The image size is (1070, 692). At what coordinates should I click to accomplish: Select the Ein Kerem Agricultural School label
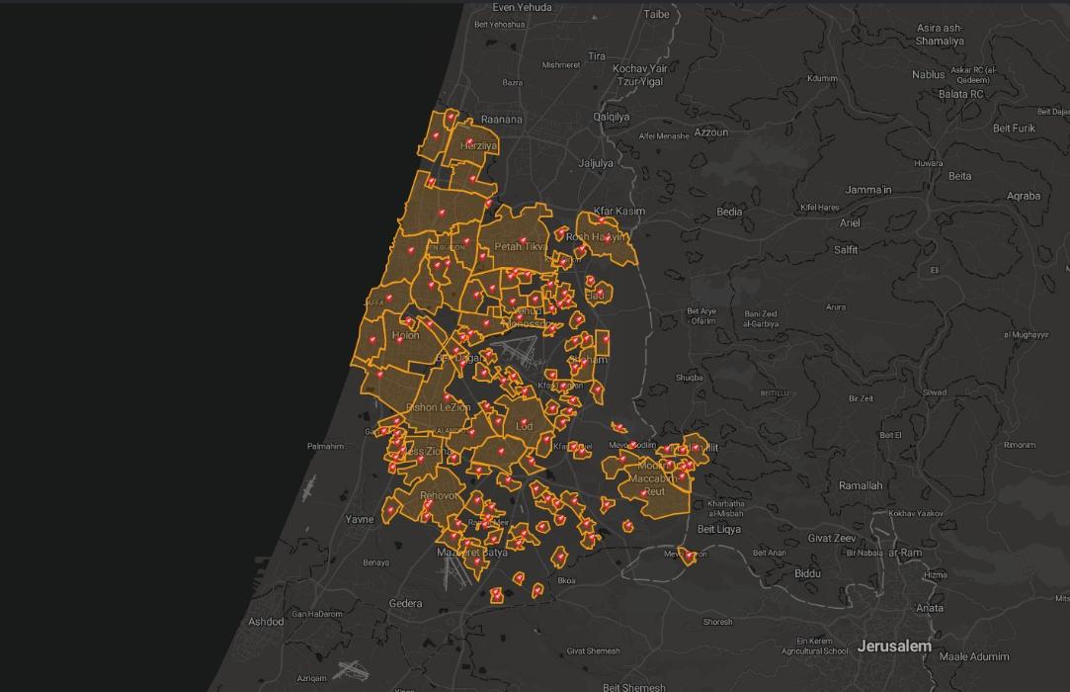tap(815, 646)
